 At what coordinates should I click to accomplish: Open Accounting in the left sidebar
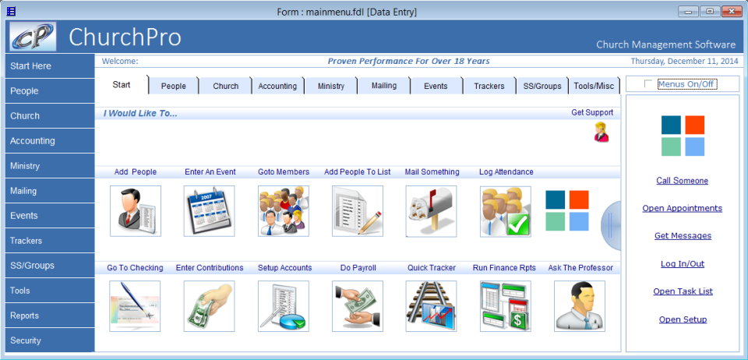50,141
